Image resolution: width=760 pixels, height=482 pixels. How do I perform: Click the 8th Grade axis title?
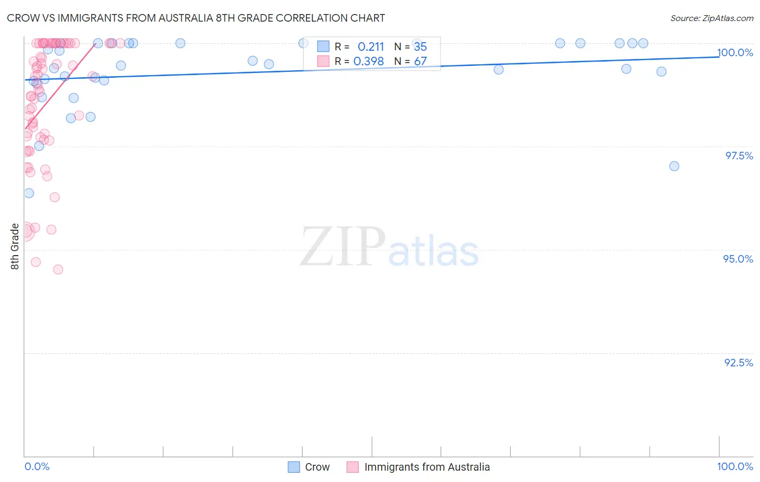[15, 246]
